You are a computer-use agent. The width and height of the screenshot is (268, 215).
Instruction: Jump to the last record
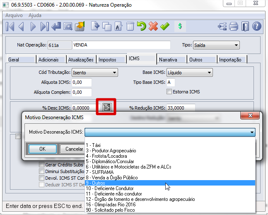[44, 27]
